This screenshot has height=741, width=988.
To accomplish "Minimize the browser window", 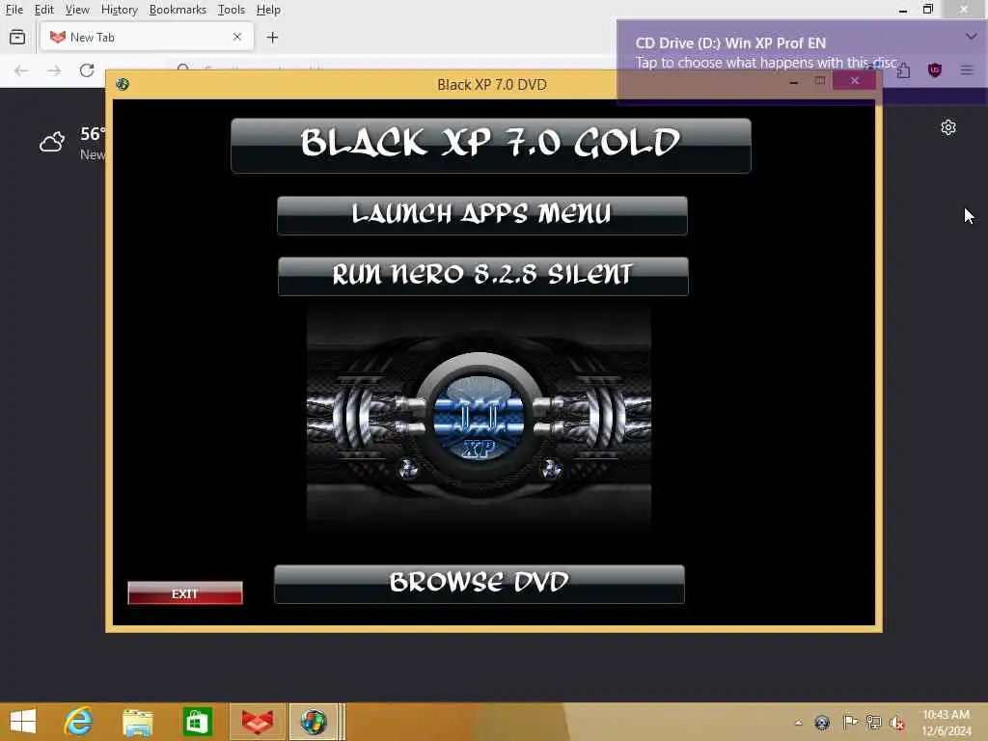I will tap(903, 10).
